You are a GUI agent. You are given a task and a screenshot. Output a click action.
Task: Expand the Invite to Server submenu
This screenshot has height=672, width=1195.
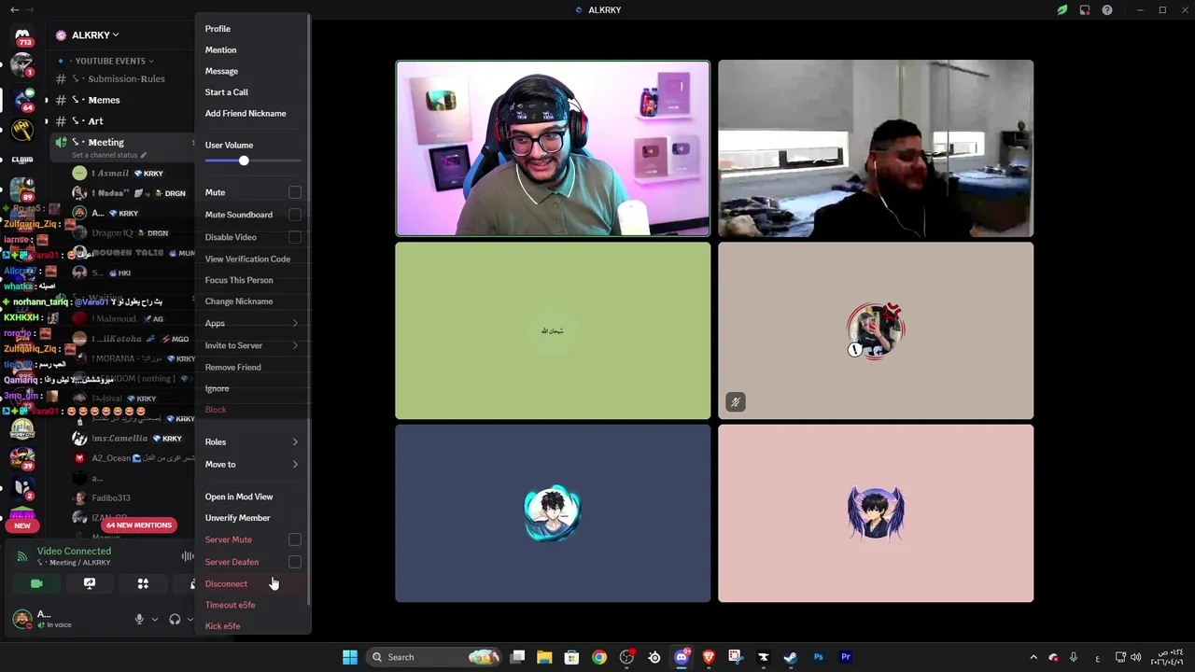click(252, 345)
